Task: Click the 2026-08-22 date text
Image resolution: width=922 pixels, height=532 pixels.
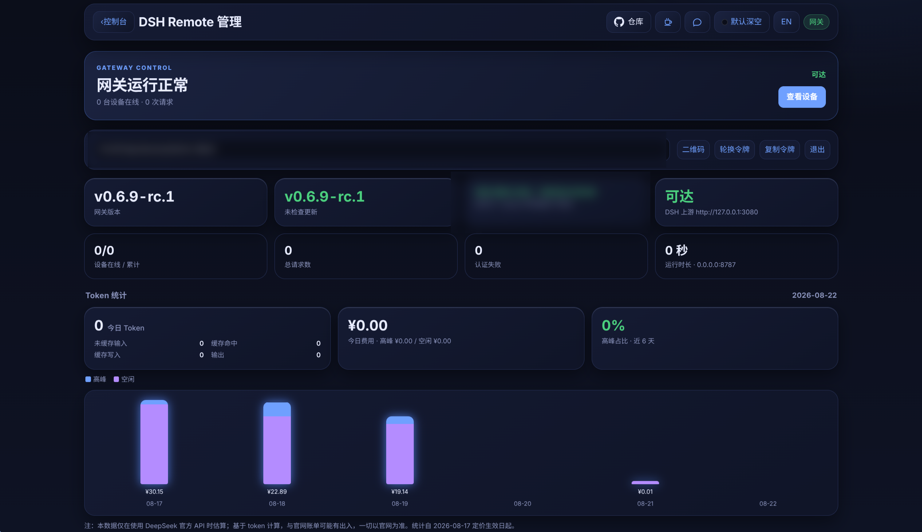Action: (814, 295)
